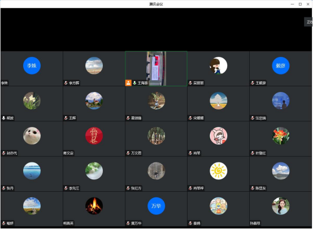Screen dimensions: 313x229
Task: Click the muted mic icon next to 肖琴
Action: (x=190, y=153)
